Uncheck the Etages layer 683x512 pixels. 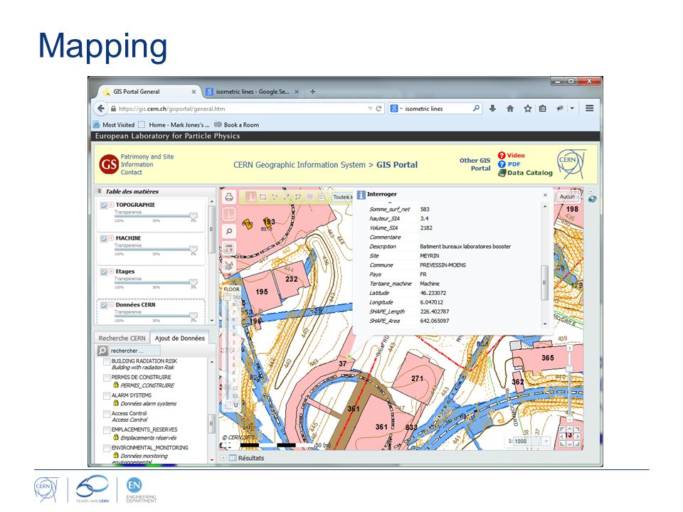(104, 272)
